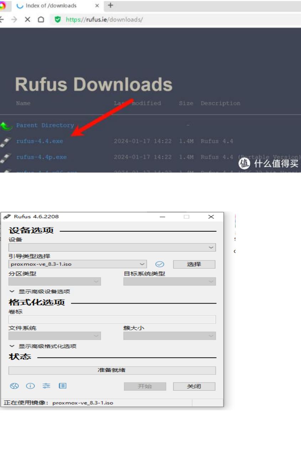This screenshot has width=301, height=454.
Task: Close the Index of /downloads tab
Action: point(97,6)
